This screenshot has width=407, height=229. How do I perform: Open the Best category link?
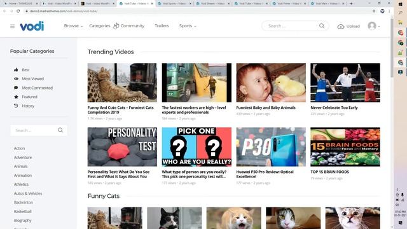(x=25, y=69)
